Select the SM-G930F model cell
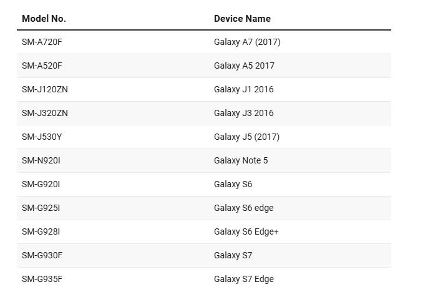Screen dimensions: 433x292 (42, 255)
